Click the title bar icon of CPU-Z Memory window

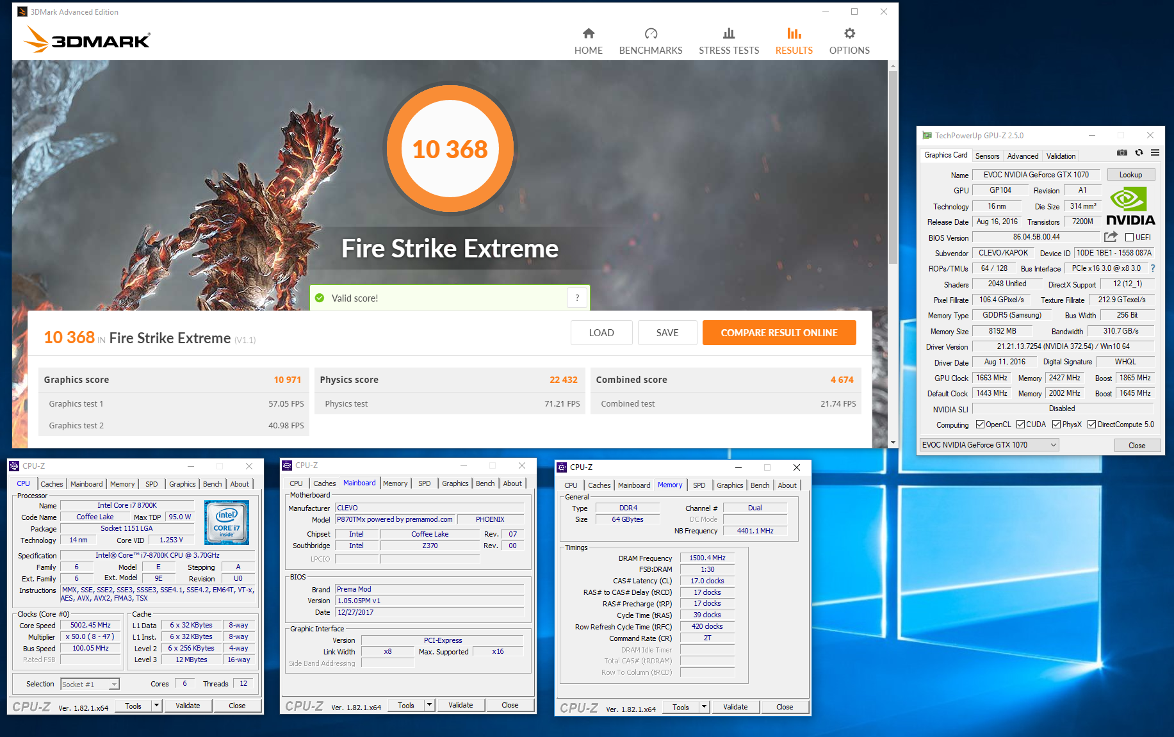562,467
